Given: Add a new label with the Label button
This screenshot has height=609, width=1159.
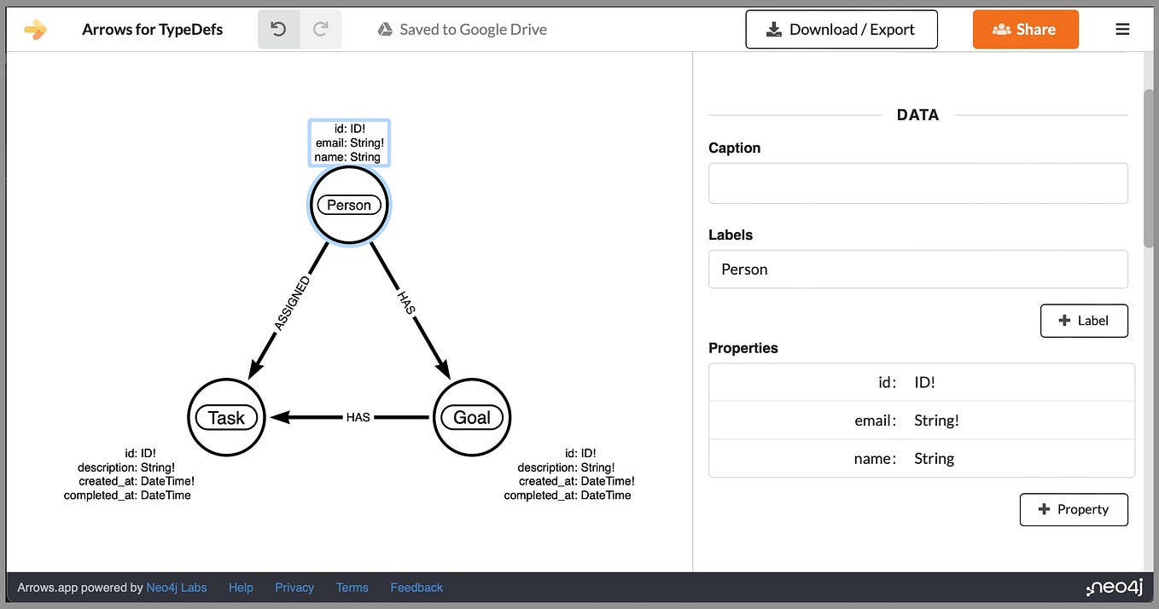Looking at the screenshot, I should (x=1084, y=320).
